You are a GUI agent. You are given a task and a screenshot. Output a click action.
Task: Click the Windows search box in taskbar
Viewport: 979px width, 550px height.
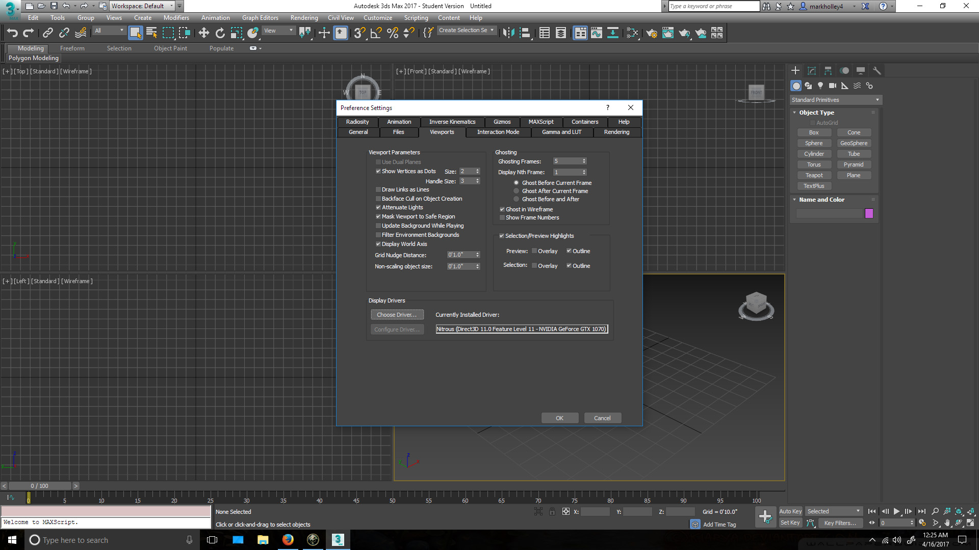click(111, 540)
